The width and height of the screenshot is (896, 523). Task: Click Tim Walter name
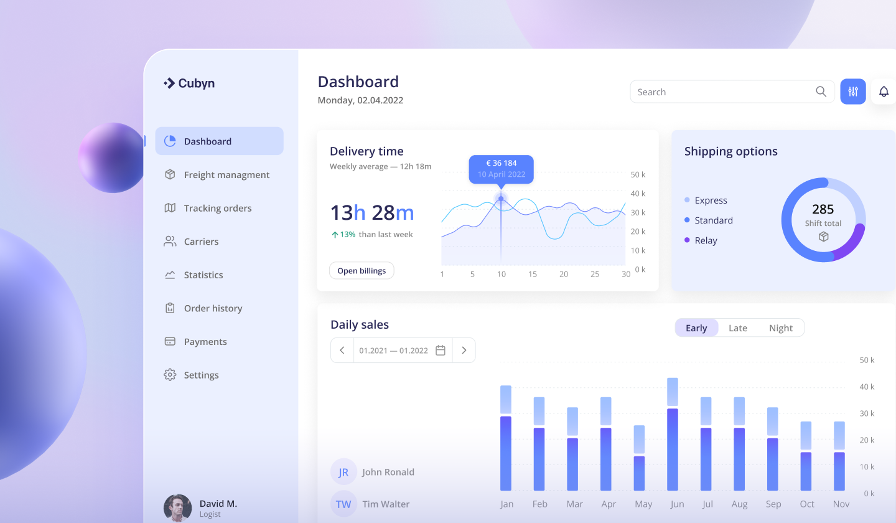386,504
